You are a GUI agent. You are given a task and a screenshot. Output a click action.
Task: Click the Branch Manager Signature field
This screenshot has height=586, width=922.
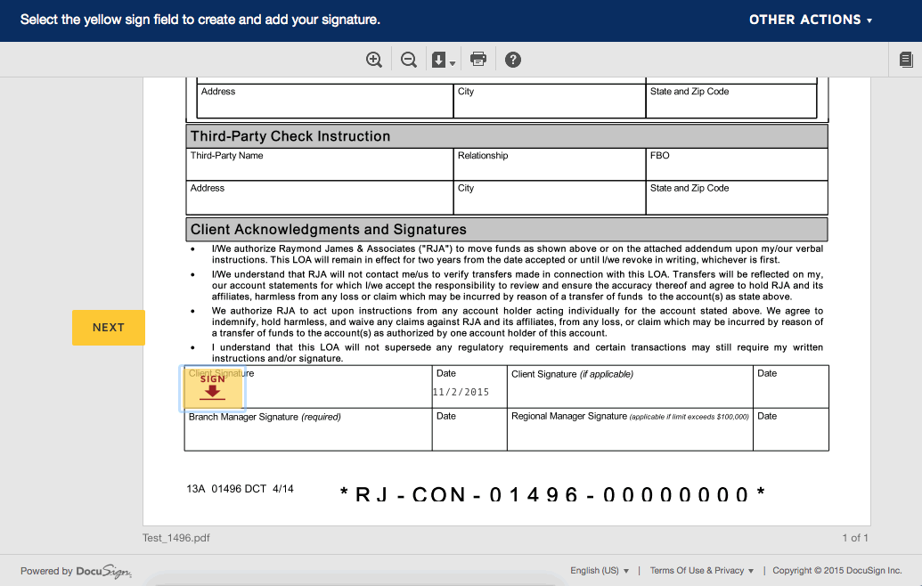pos(307,429)
